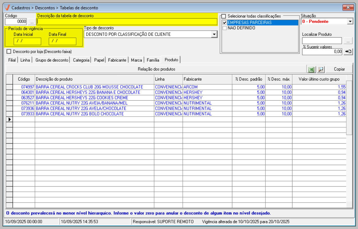Check NAO DEFINIDO classification
358x229 pixels.
click(x=225, y=28)
